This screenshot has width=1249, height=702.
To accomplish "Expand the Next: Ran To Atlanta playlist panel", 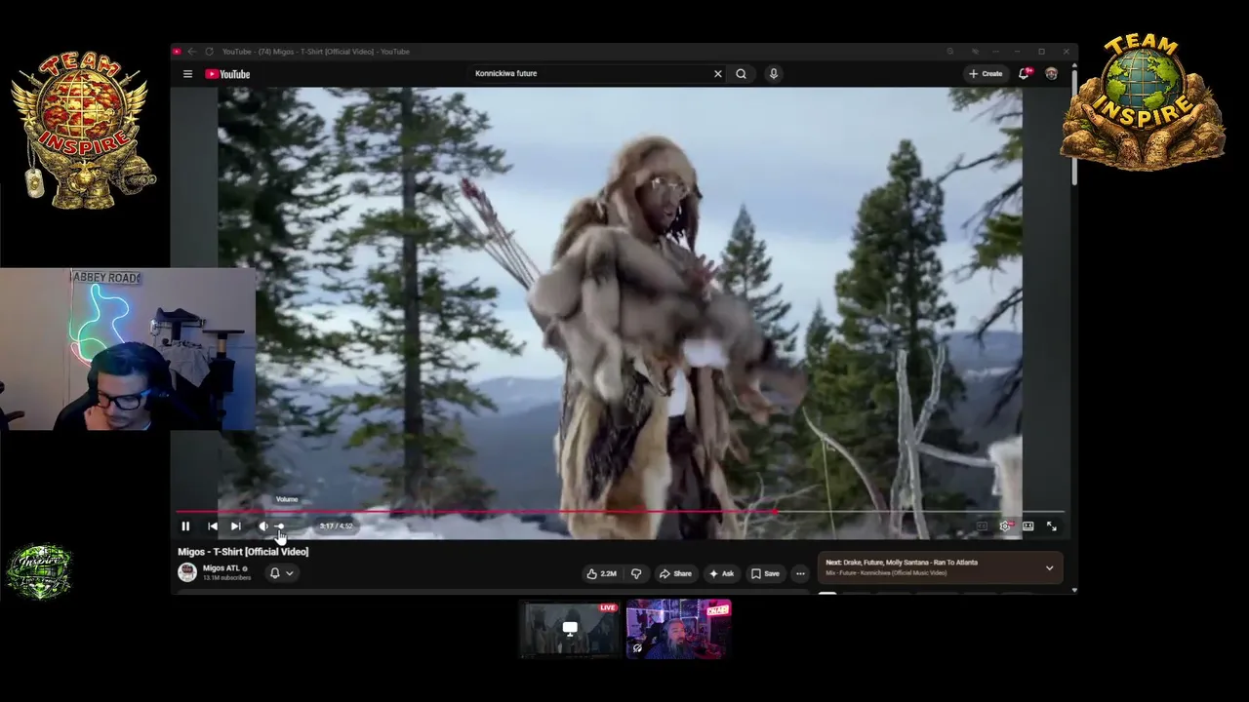I will tap(1050, 567).
